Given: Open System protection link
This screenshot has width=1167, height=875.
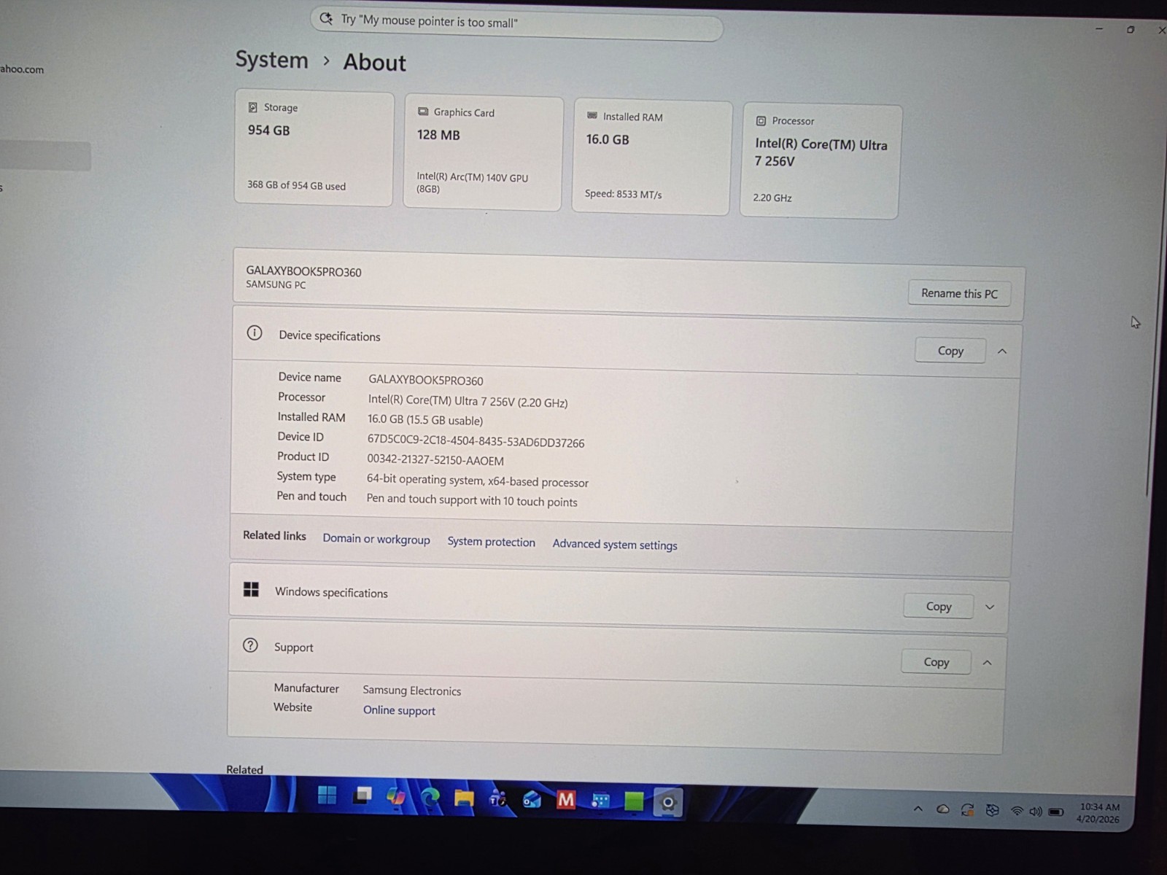Looking at the screenshot, I should pos(491,542).
